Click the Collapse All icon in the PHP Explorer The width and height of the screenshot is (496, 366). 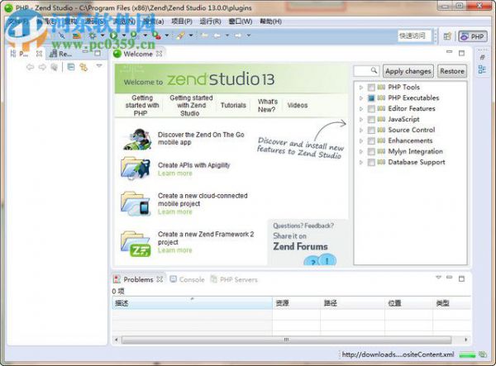[x=71, y=67]
